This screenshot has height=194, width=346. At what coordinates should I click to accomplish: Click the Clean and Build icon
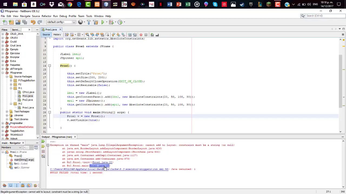95,22
